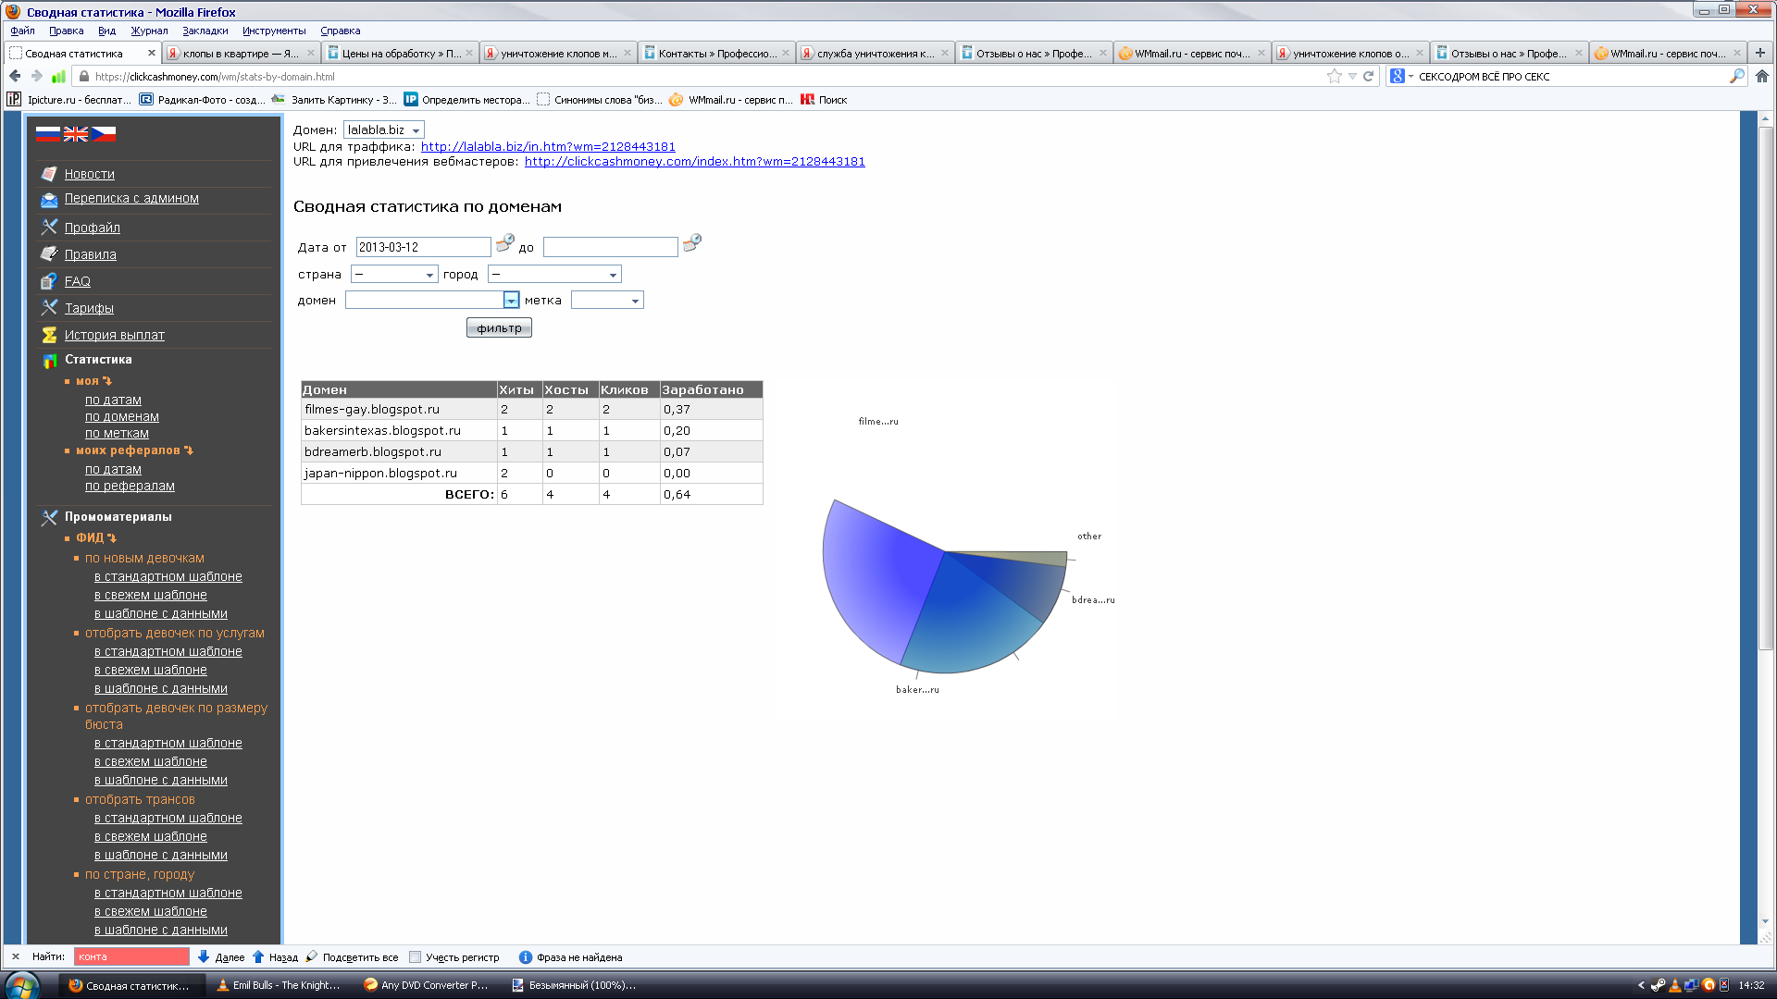
Task: Open a new tab with plus icon
Action: [1760, 53]
